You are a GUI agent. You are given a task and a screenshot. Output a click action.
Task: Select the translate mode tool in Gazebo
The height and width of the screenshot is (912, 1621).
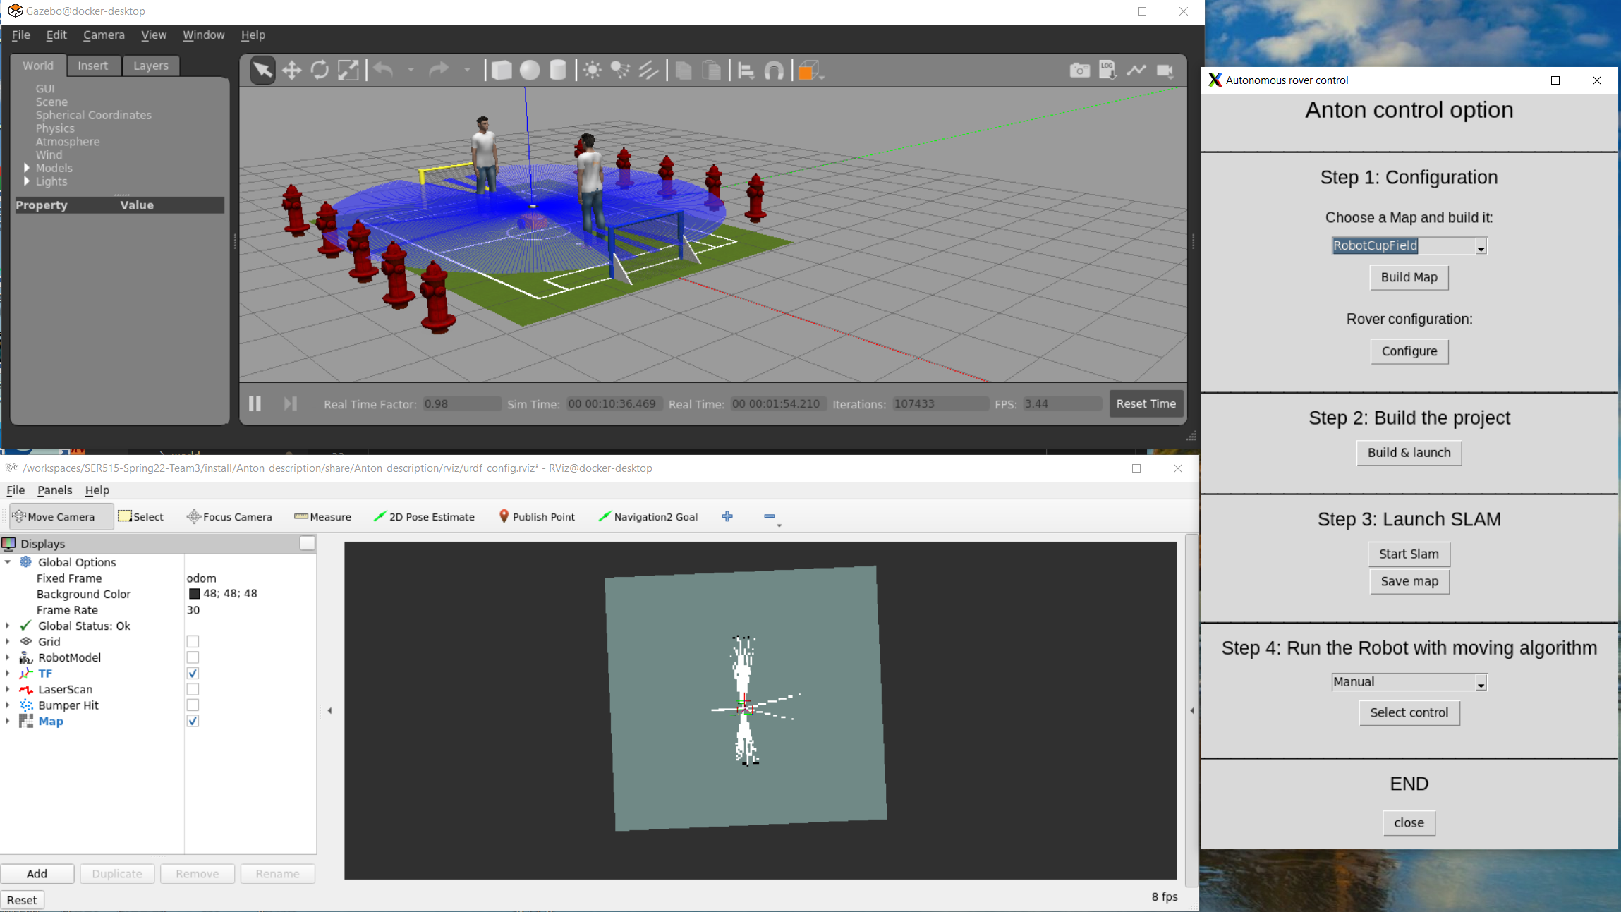(291, 71)
